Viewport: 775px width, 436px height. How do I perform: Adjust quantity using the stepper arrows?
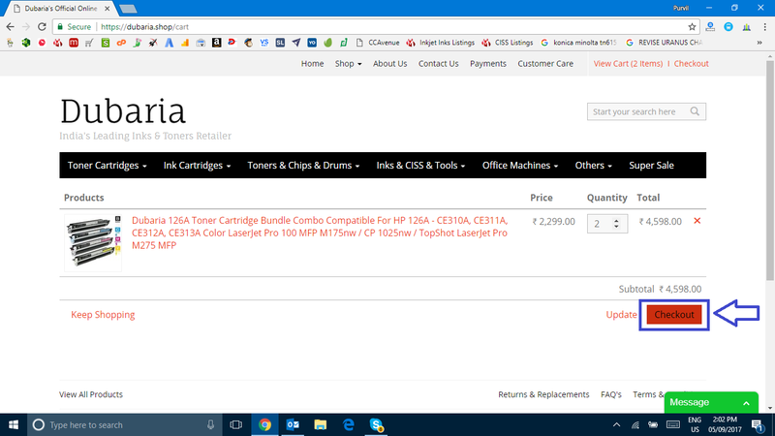point(616,224)
